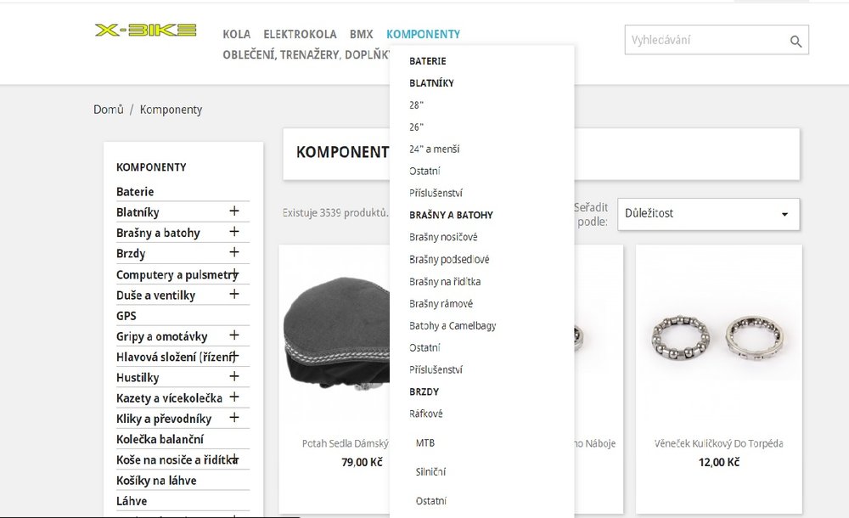Click the KOMPONENTY sidebar heading
This screenshot has height=518, width=849.
[151, 167]
